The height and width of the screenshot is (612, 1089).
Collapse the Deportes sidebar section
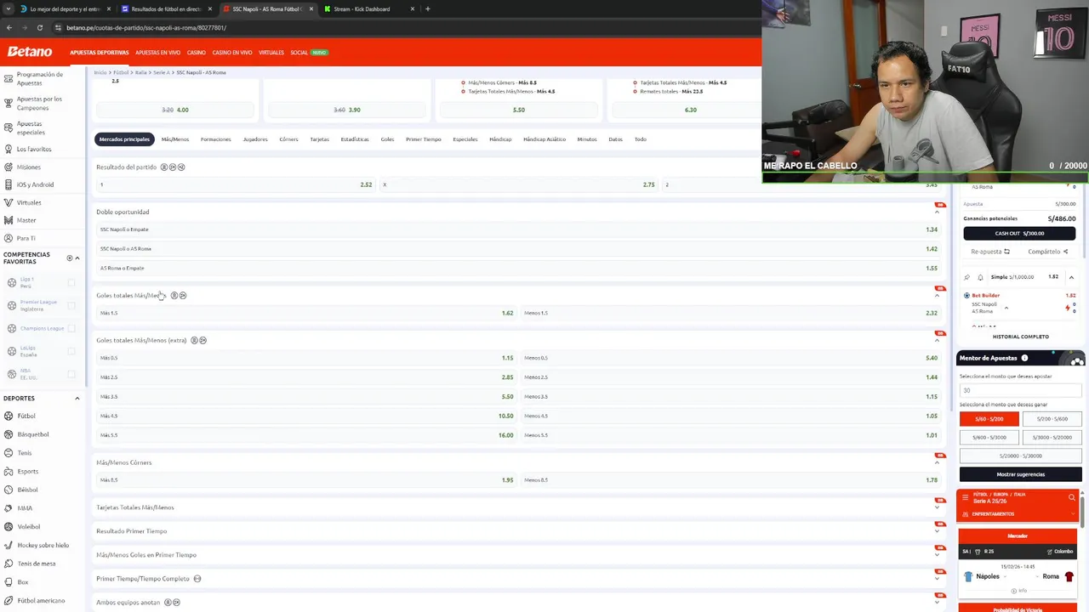(x=77, y=398)
